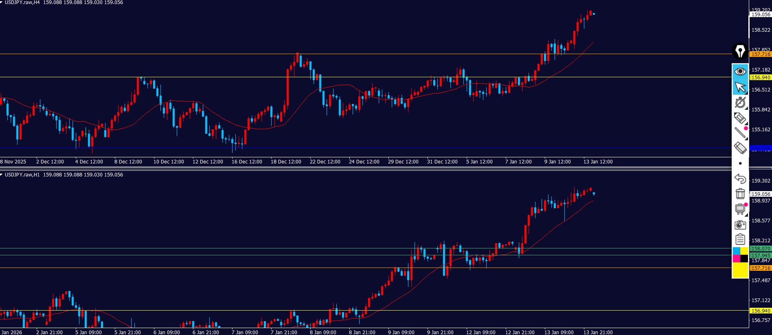Viewport: 772px width, 335px height.
Task: Pick the magenta color swatch
Action: click(x=736, y=259)
